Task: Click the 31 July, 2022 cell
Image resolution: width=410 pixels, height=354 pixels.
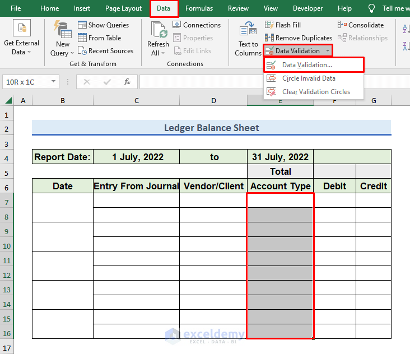Action: tap(280, 157)
